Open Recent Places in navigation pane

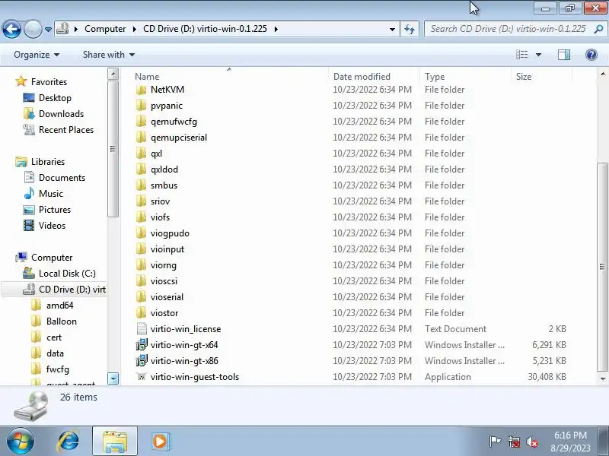point(66,130)
